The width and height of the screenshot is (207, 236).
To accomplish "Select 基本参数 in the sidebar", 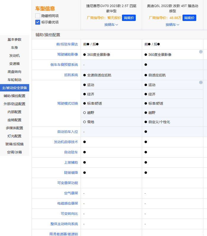I will 14,39.
